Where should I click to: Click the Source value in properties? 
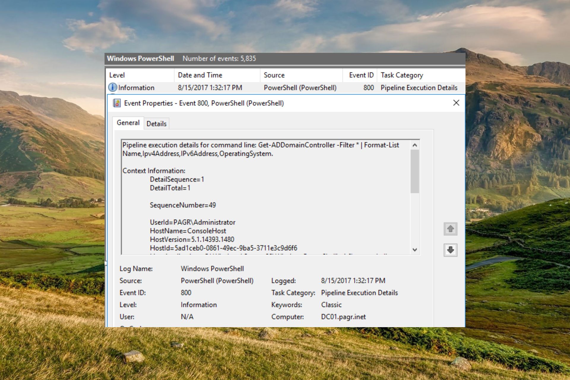point(217,281)
